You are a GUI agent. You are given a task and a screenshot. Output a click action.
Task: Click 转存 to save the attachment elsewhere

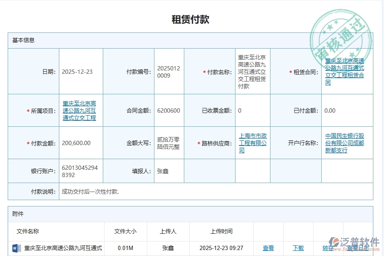[x=328, y=248]
